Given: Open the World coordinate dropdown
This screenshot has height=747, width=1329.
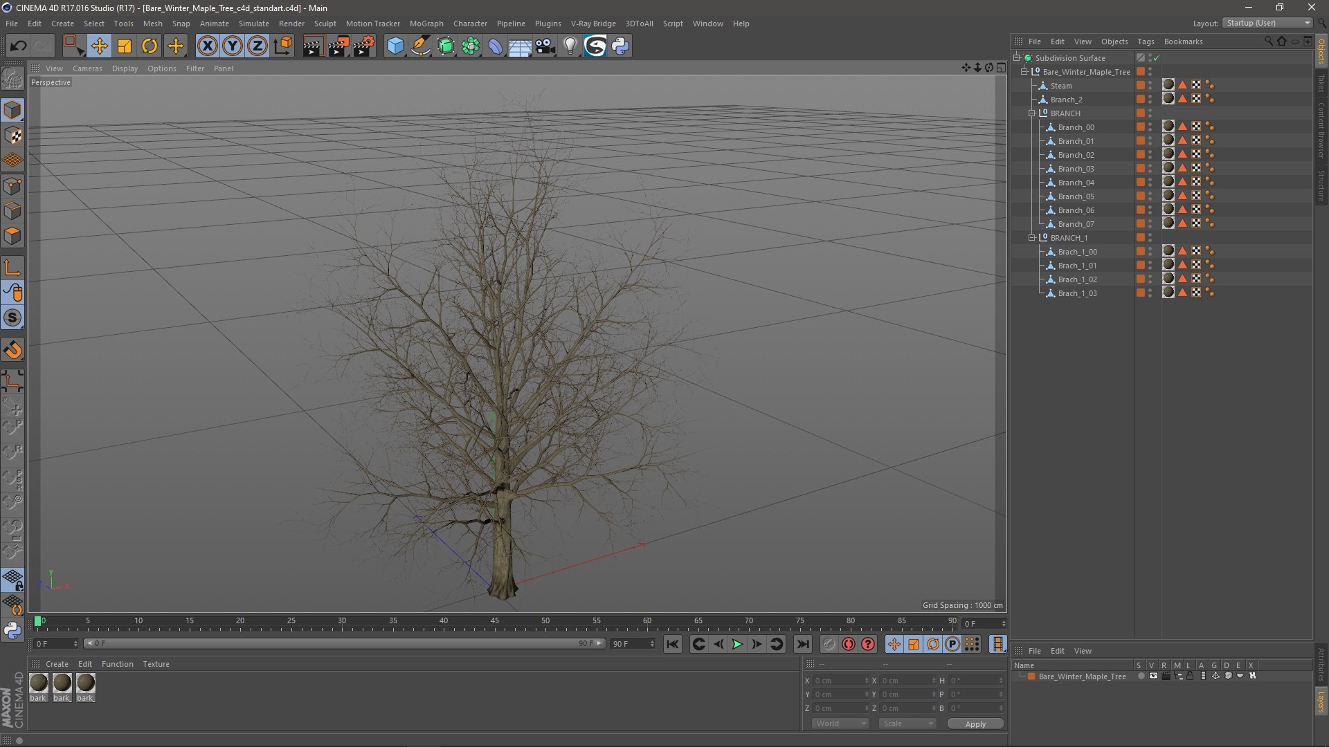Looking at the screenshot, I should pos(840,723).
